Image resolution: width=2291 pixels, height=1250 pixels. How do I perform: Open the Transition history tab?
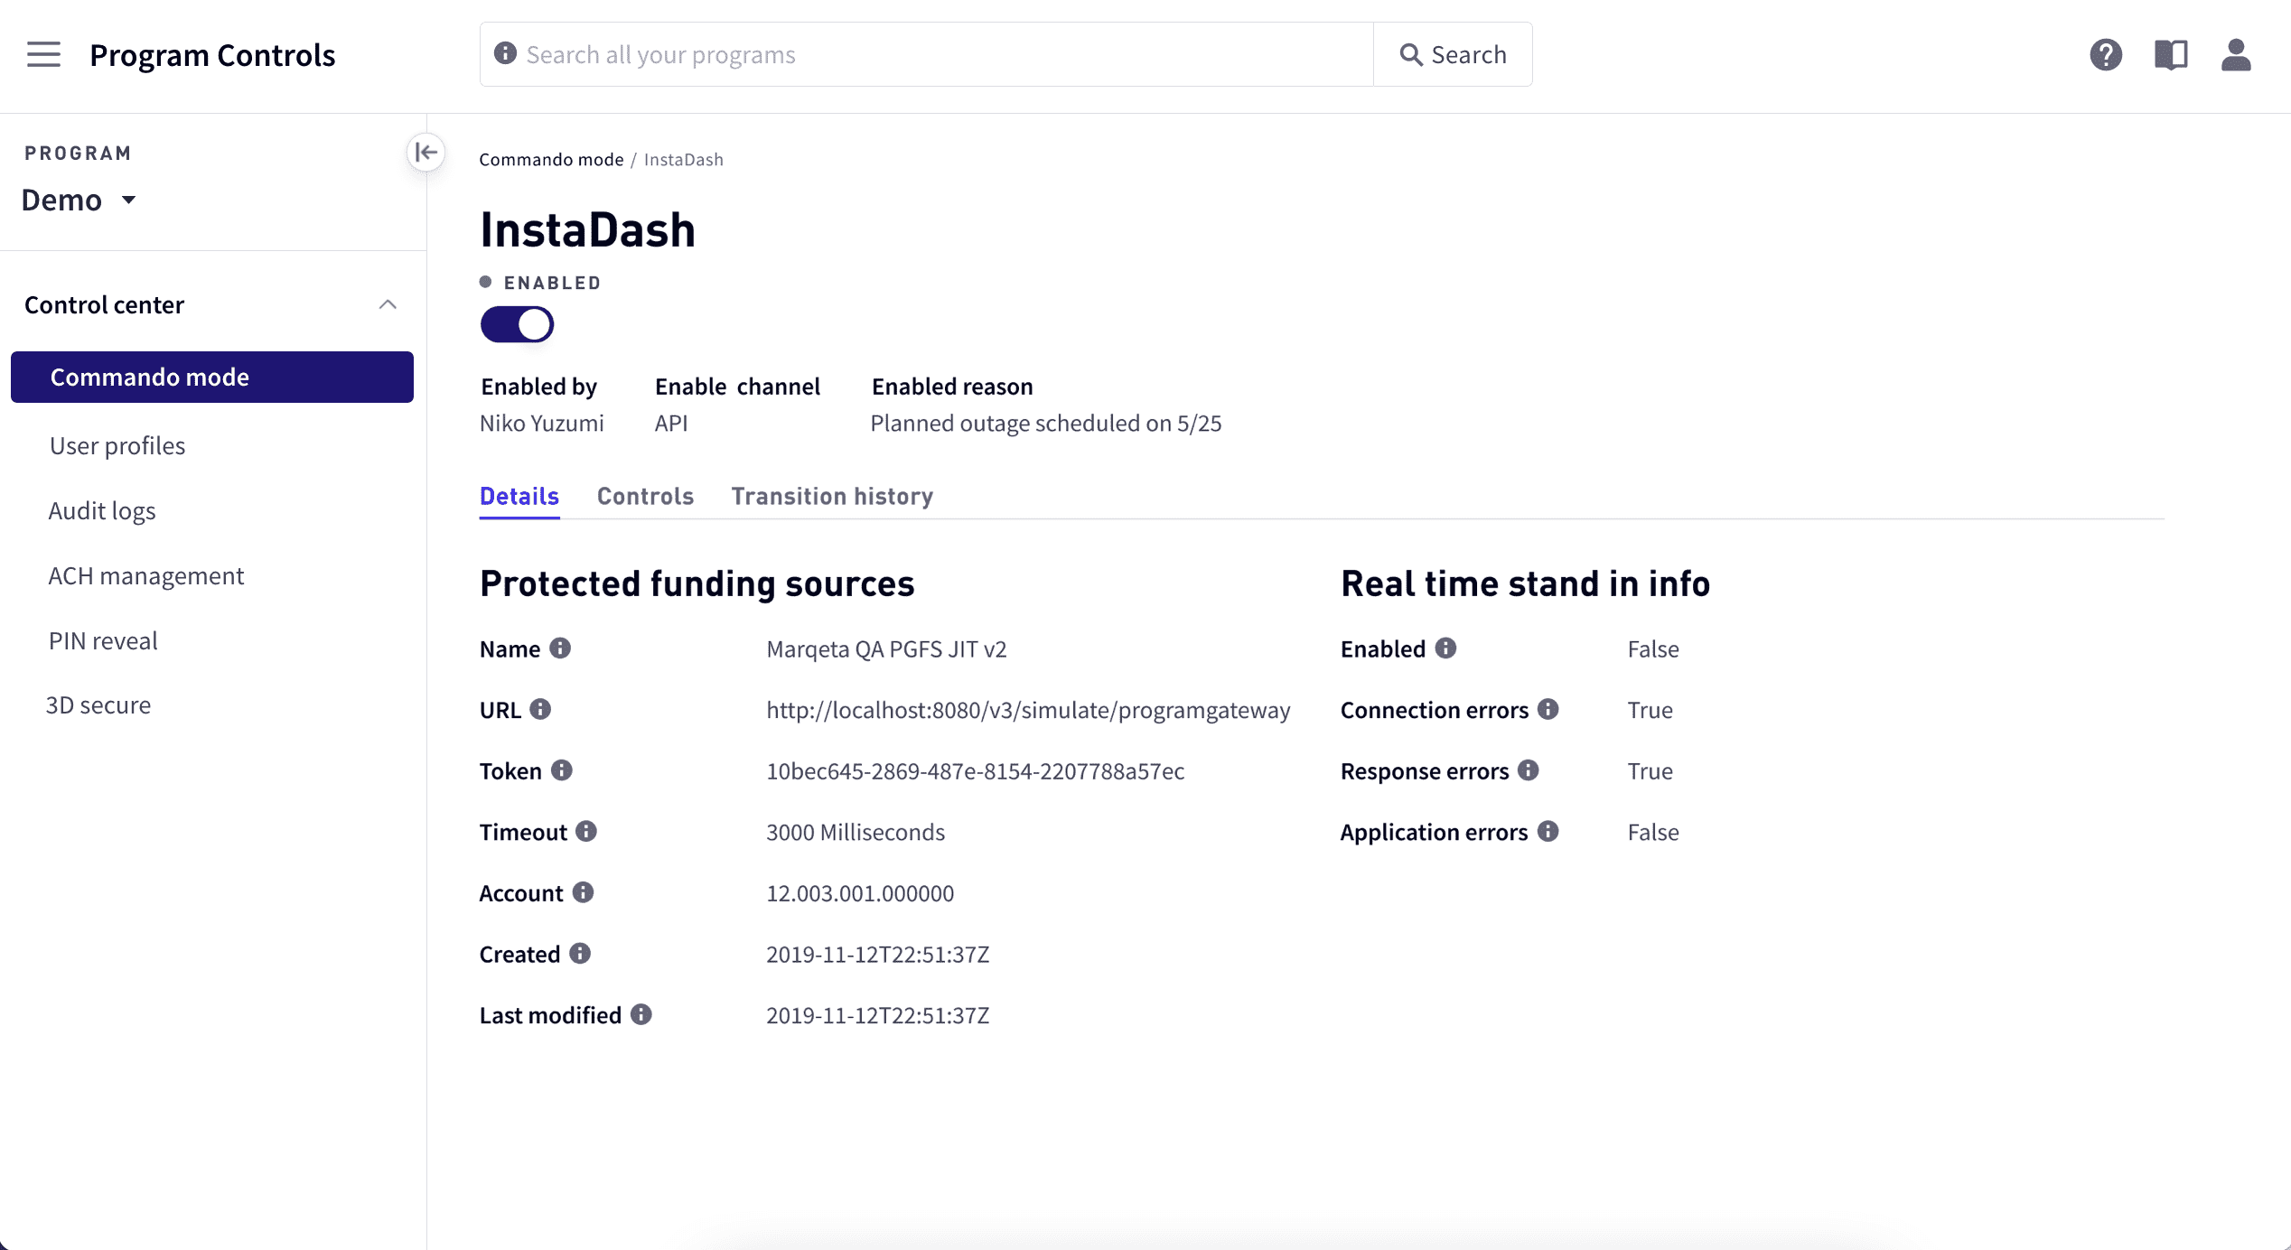[x=832, y=496]
